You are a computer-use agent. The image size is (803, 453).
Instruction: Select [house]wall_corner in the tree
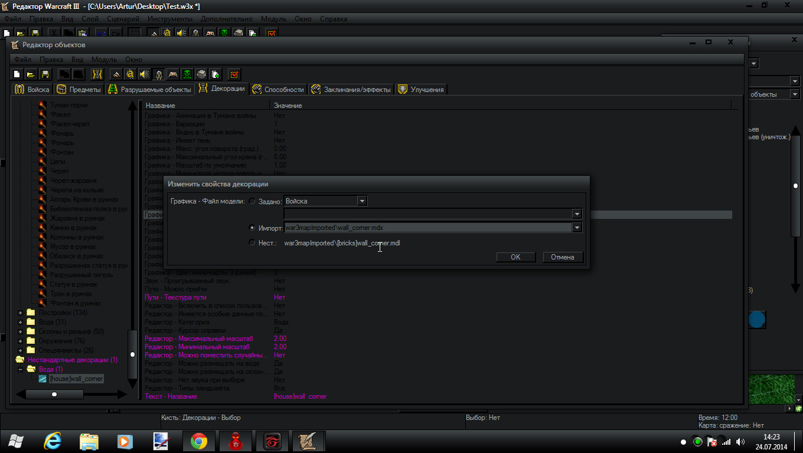77,379
